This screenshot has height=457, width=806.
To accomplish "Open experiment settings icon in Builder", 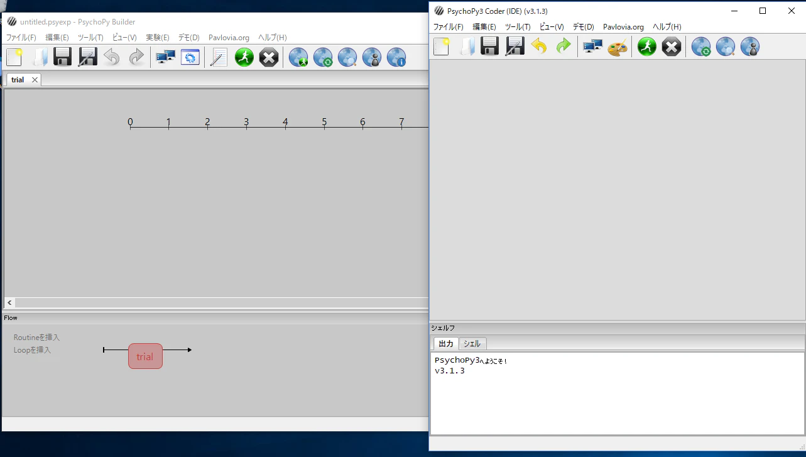I will click(x=190, y=57).
